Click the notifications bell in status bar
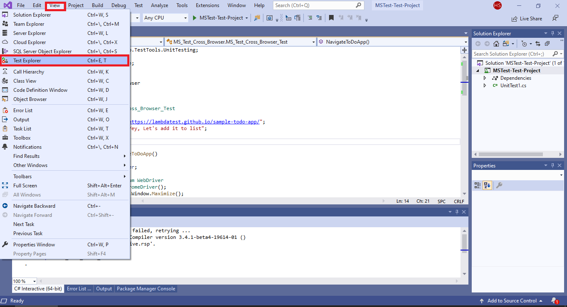The height and width of the screenshot is (307, 567). click(554, 301)
